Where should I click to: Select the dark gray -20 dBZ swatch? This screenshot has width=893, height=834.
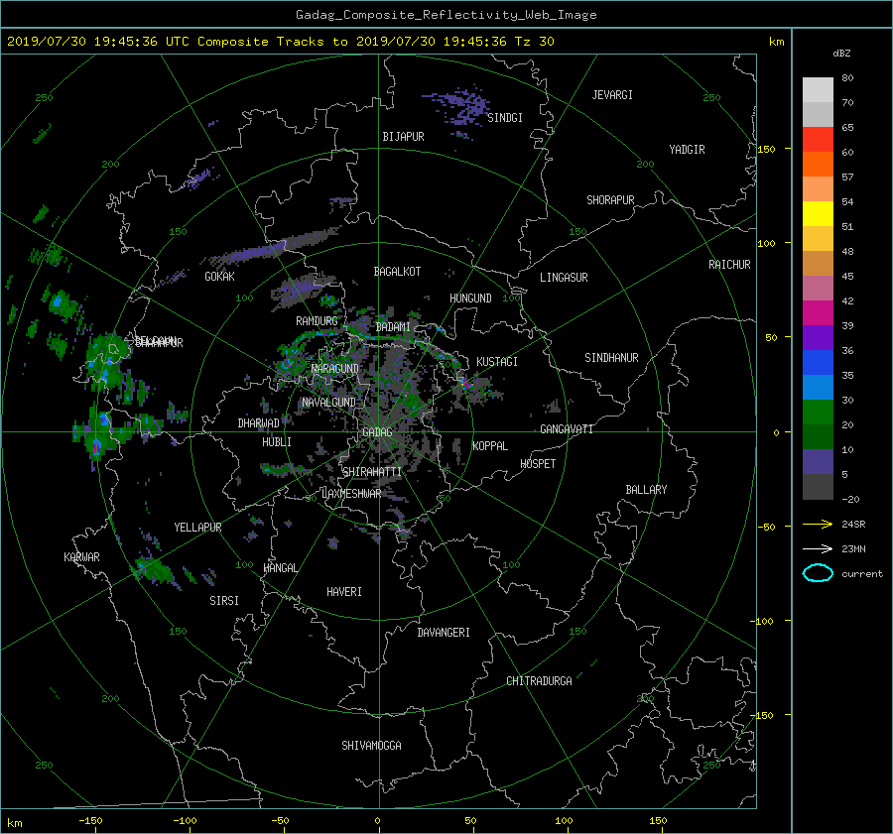(818, 487)
